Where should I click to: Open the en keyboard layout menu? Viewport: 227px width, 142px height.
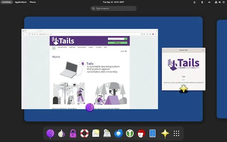click(x=209, y=2)
